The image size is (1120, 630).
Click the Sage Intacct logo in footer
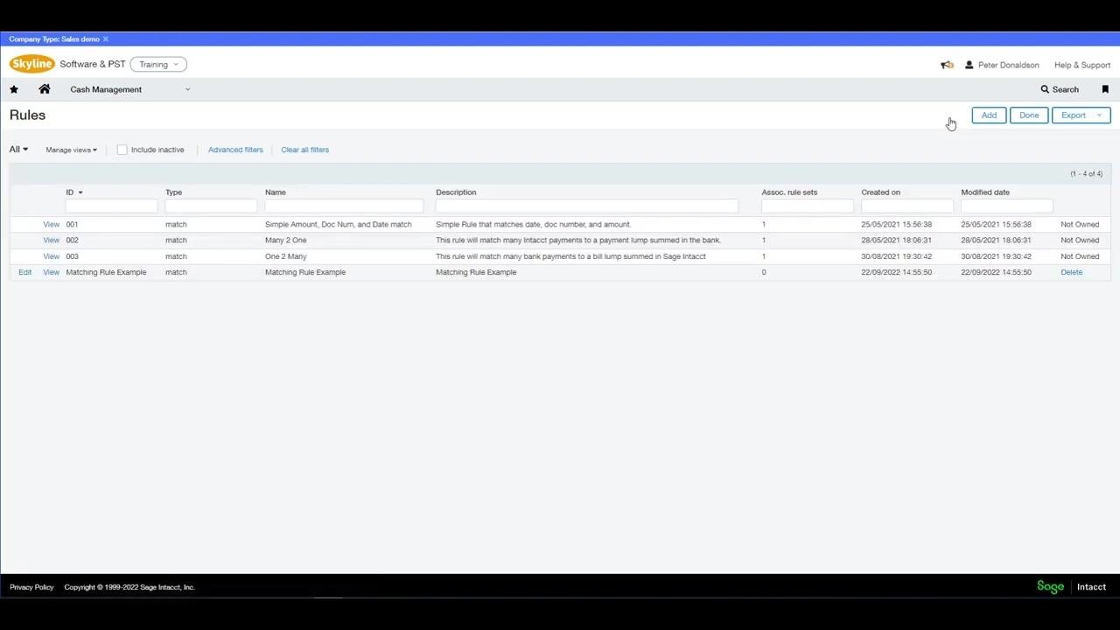click(x=1072, y=587)
